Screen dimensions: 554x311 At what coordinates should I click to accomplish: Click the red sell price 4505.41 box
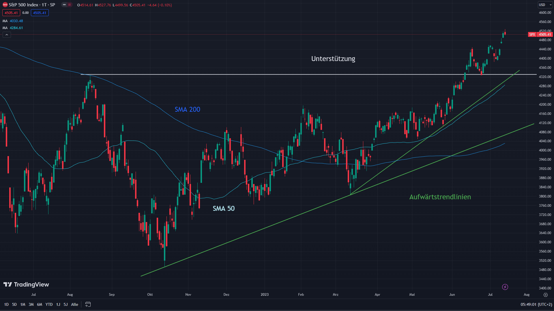point(11,13)
